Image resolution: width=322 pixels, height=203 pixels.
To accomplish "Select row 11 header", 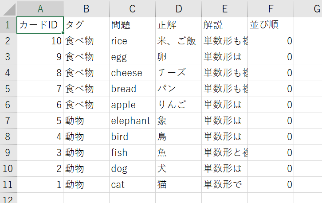I will (x=8, y=184).
